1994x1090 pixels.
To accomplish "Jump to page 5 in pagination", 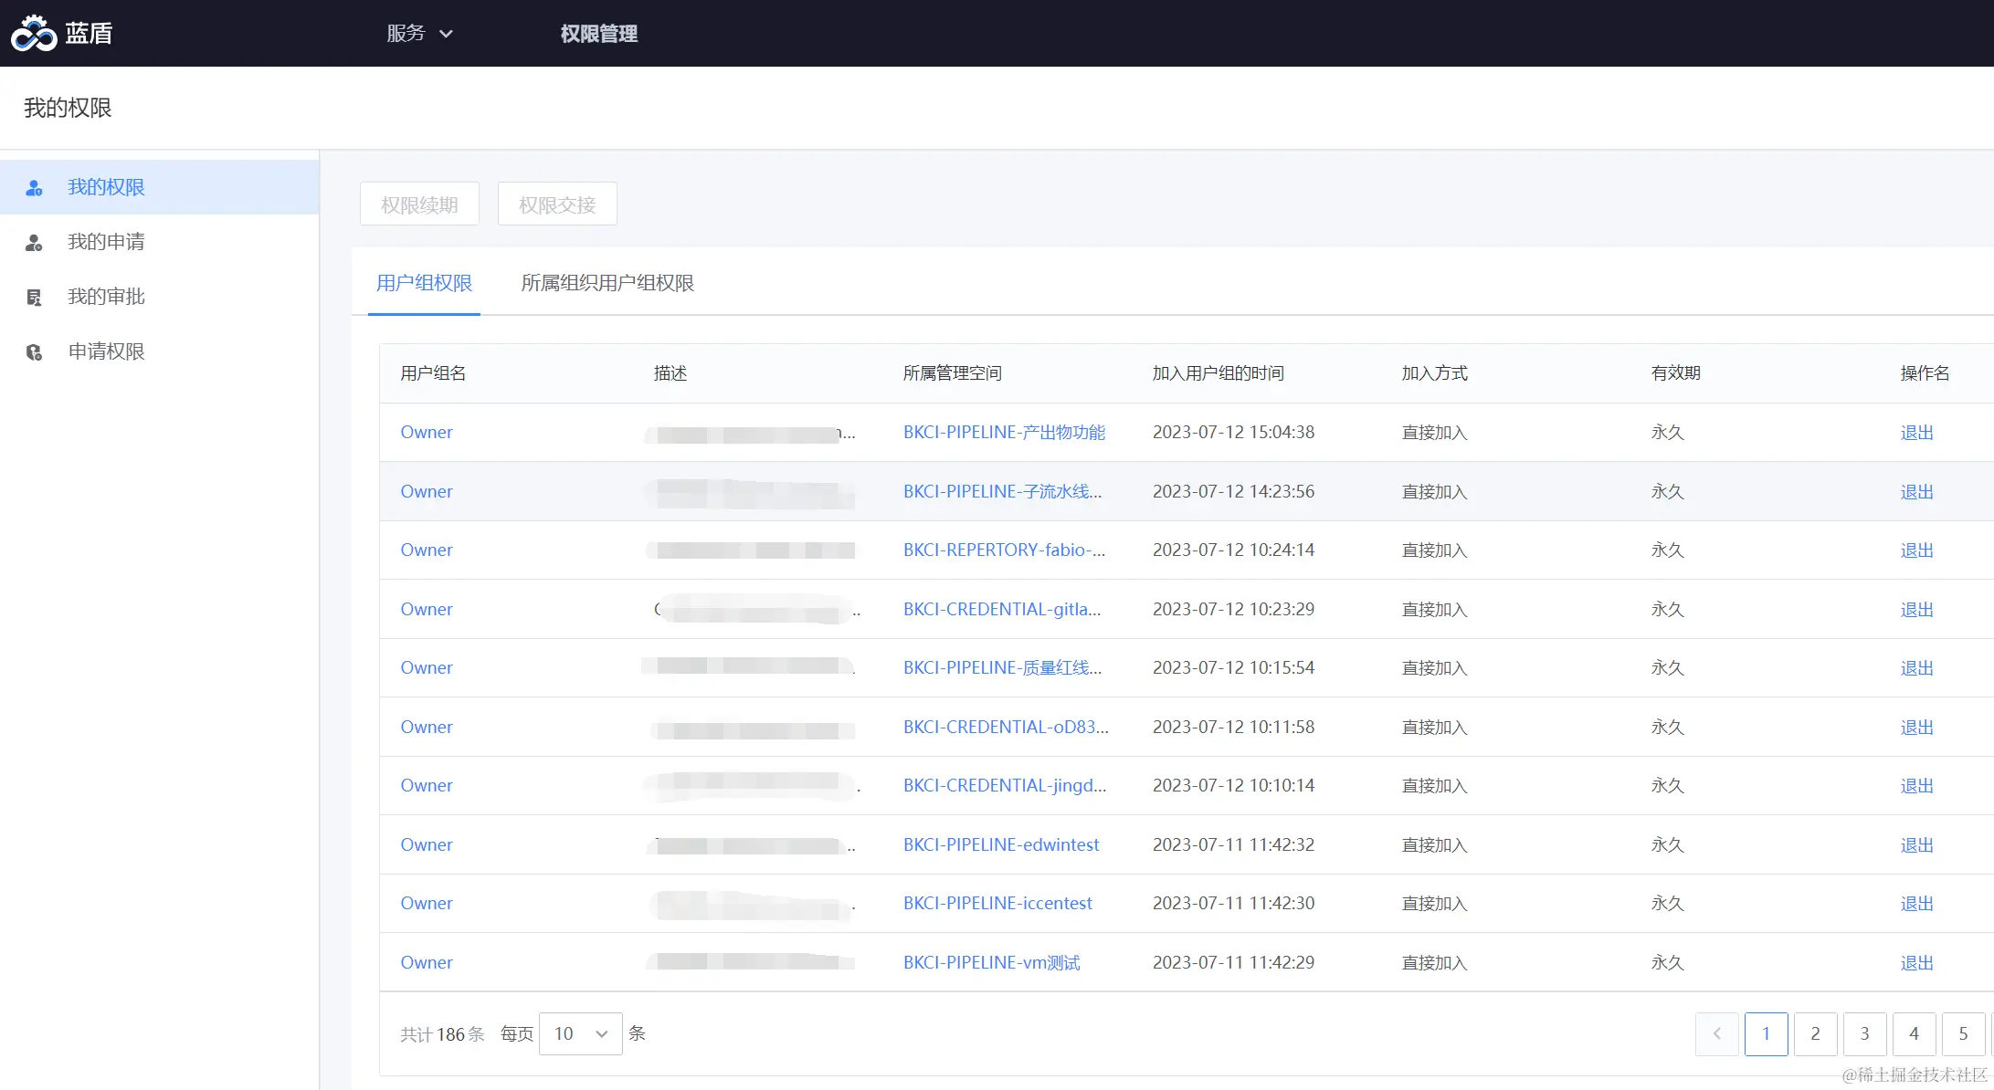I will pyautogui.click(x=1963, y=1033).
